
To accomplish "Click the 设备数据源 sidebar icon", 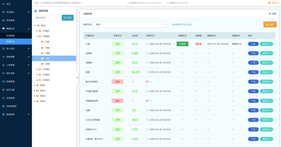I will tap(3, 106).
